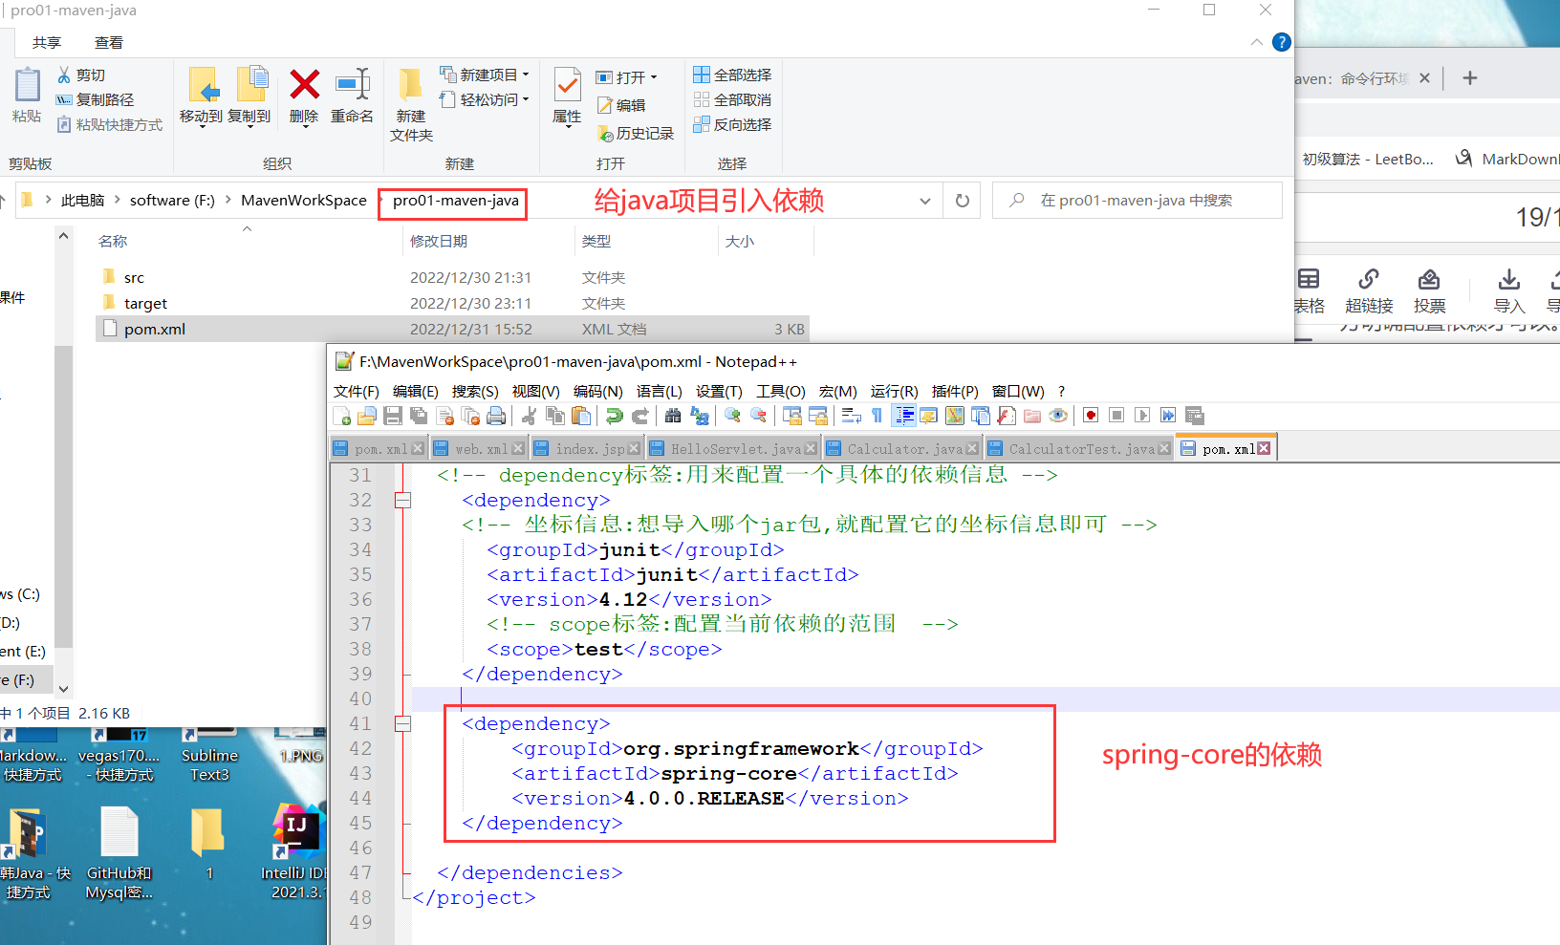Click the green Undo arrow in Notepad++
This screenshot has height=945, width=1560.
coord(615,416)
